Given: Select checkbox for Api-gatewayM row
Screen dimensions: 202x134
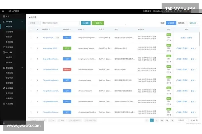Looking at the screenshot, I should (31, 38).
